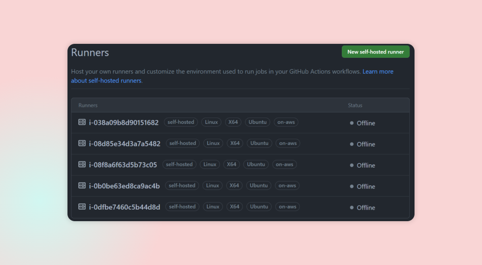The image size is (482, 265).
Task: Click server icon for runner i-08f8a6f63d5b73c05
Action: [x=82, y=164]
